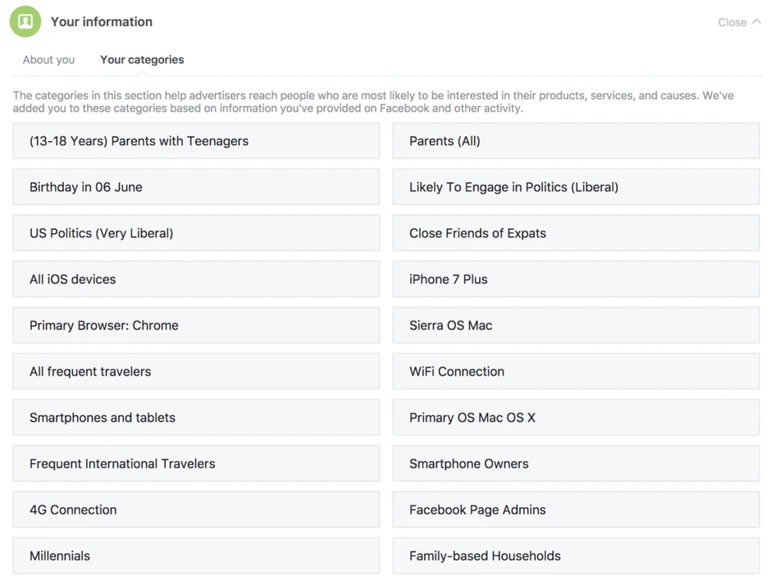Screen dimensions: 771x581
Task: Select the Close Friends of Expats category
Action: click(x=576, y=233)
